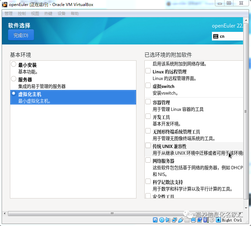Screen dimensions: 251x226
Task: Click the scroll left arrow at the bottom
Action: tap(5, 213)
